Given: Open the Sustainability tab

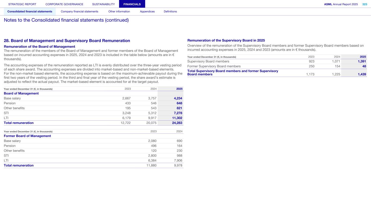Looking at the screenshot, I should pos(103,4).
